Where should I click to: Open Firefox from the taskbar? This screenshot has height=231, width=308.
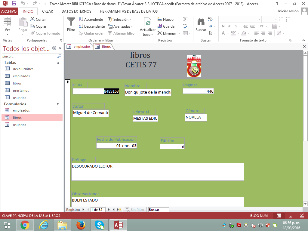81,225
